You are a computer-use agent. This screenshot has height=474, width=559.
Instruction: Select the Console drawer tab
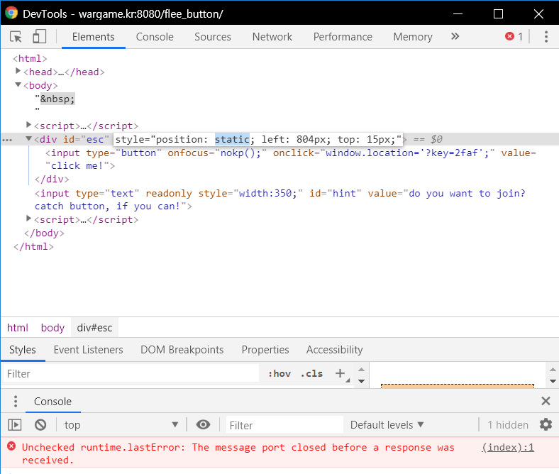tap(52, 402)
